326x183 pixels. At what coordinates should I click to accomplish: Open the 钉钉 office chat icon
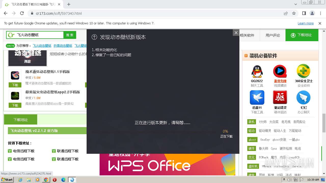303,97
